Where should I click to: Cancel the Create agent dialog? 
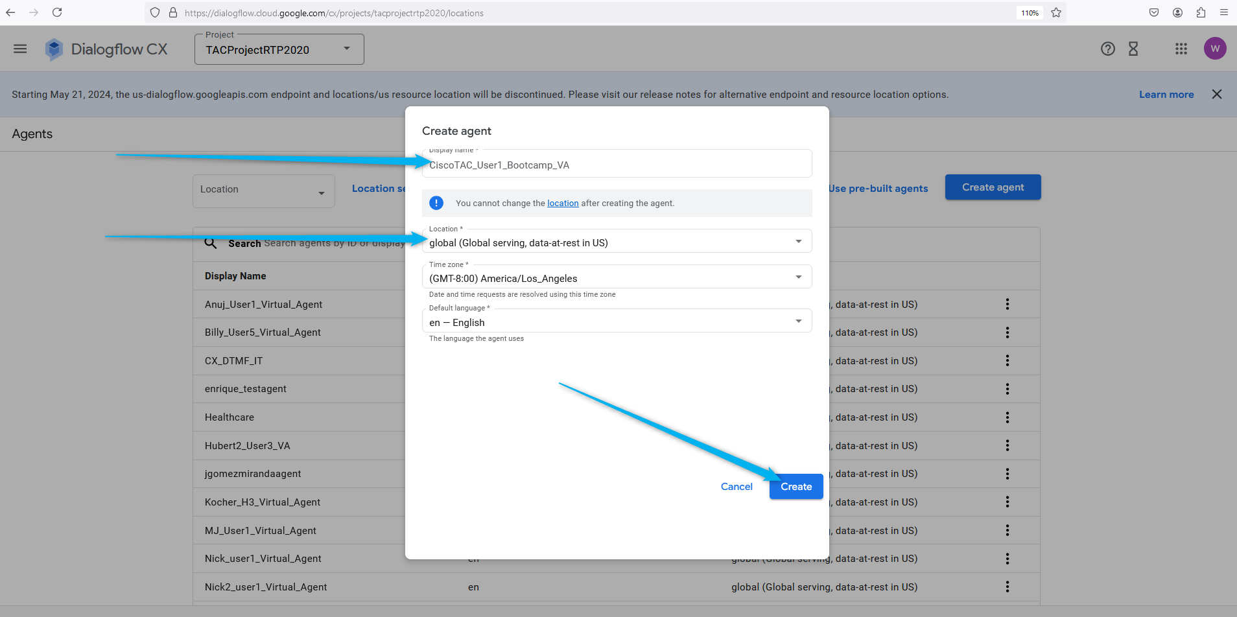pos(736,487)
